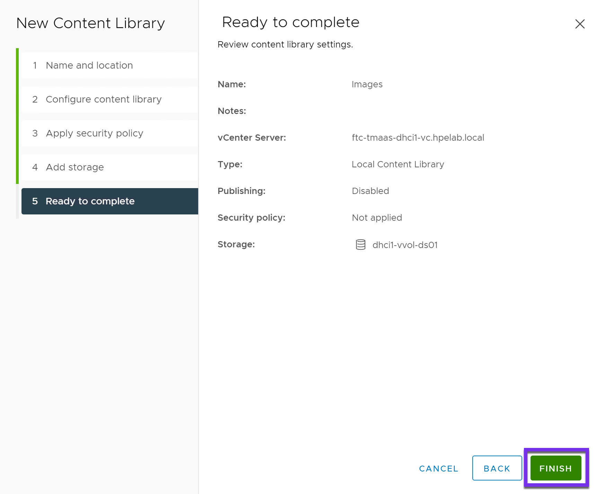Select step 4 Add storage

click(74, 167)
